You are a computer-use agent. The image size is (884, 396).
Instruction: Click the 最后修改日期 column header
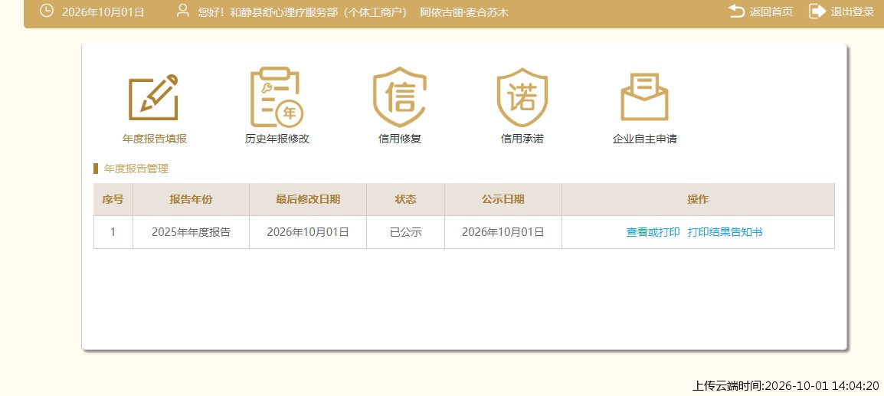pos(308,200)
